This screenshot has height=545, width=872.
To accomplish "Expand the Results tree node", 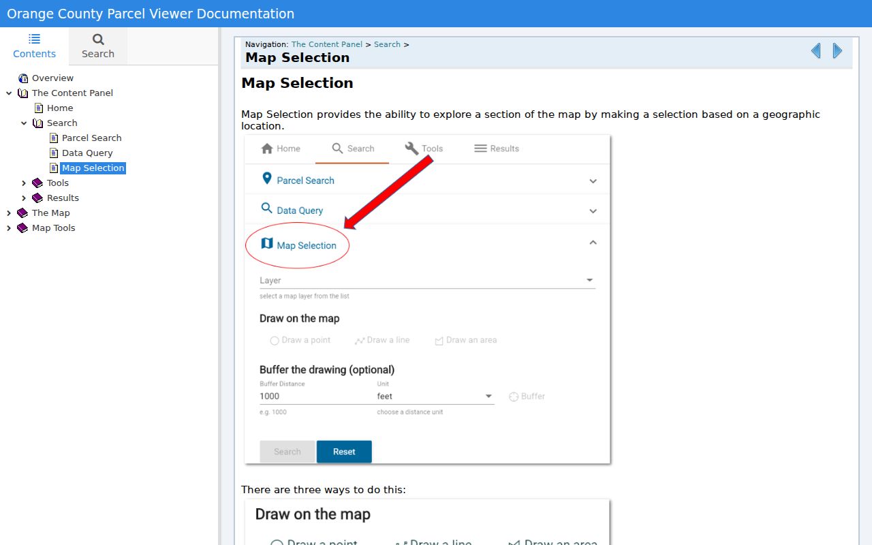I will coord(24,198).
